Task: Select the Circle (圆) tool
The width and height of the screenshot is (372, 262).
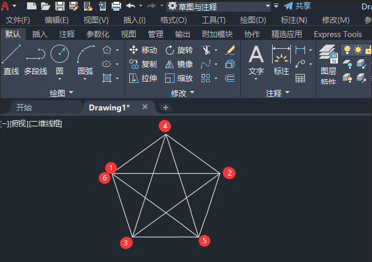Action: pos(59,60)
